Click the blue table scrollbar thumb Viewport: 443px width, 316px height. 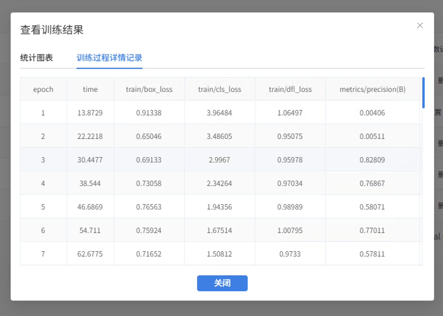click(x=423, y=91)
